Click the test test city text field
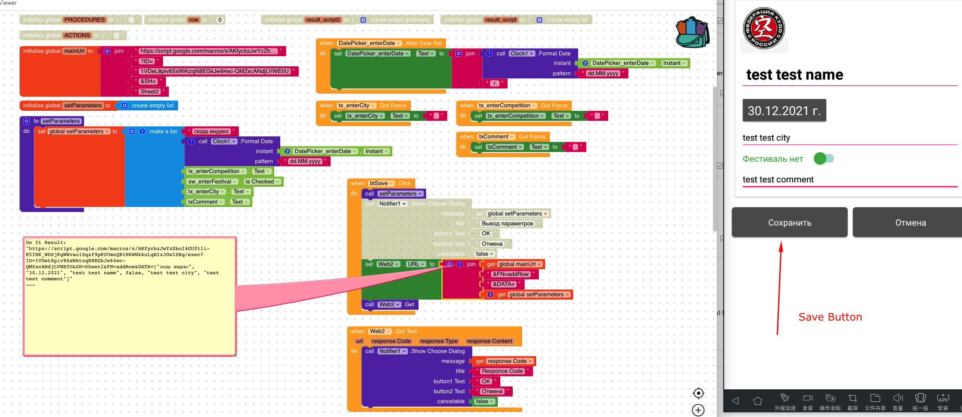This screenshot has height=417, width=962. (850, 138)
